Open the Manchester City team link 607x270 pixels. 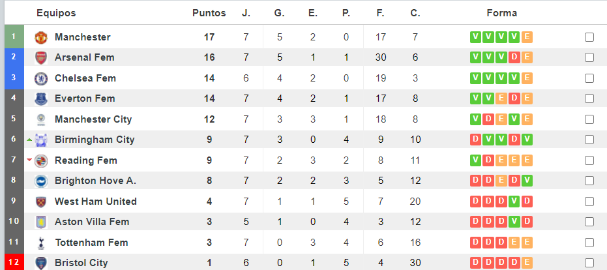pyautogui.click(x=93, y=119)
